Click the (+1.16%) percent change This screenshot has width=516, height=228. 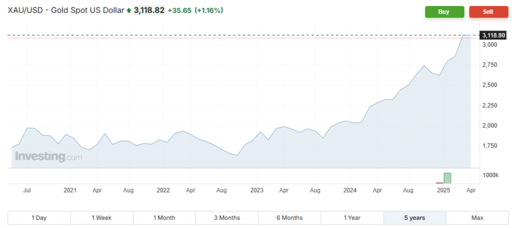coord(209,11)
